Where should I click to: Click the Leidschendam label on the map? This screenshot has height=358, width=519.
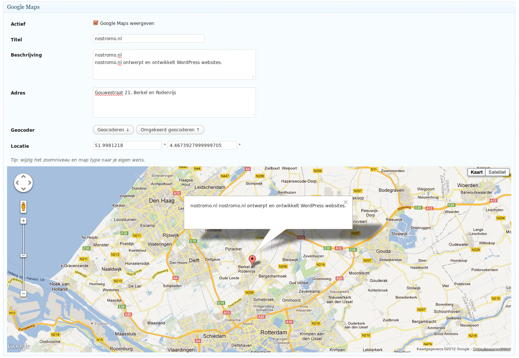point(210,187)
